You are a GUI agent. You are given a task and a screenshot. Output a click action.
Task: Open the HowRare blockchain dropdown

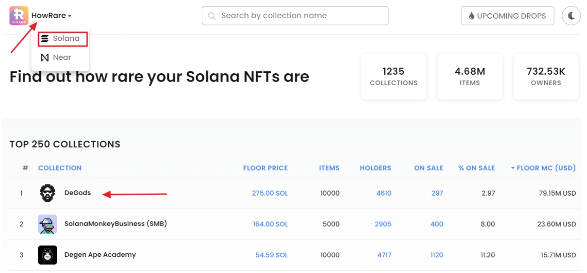51,15
